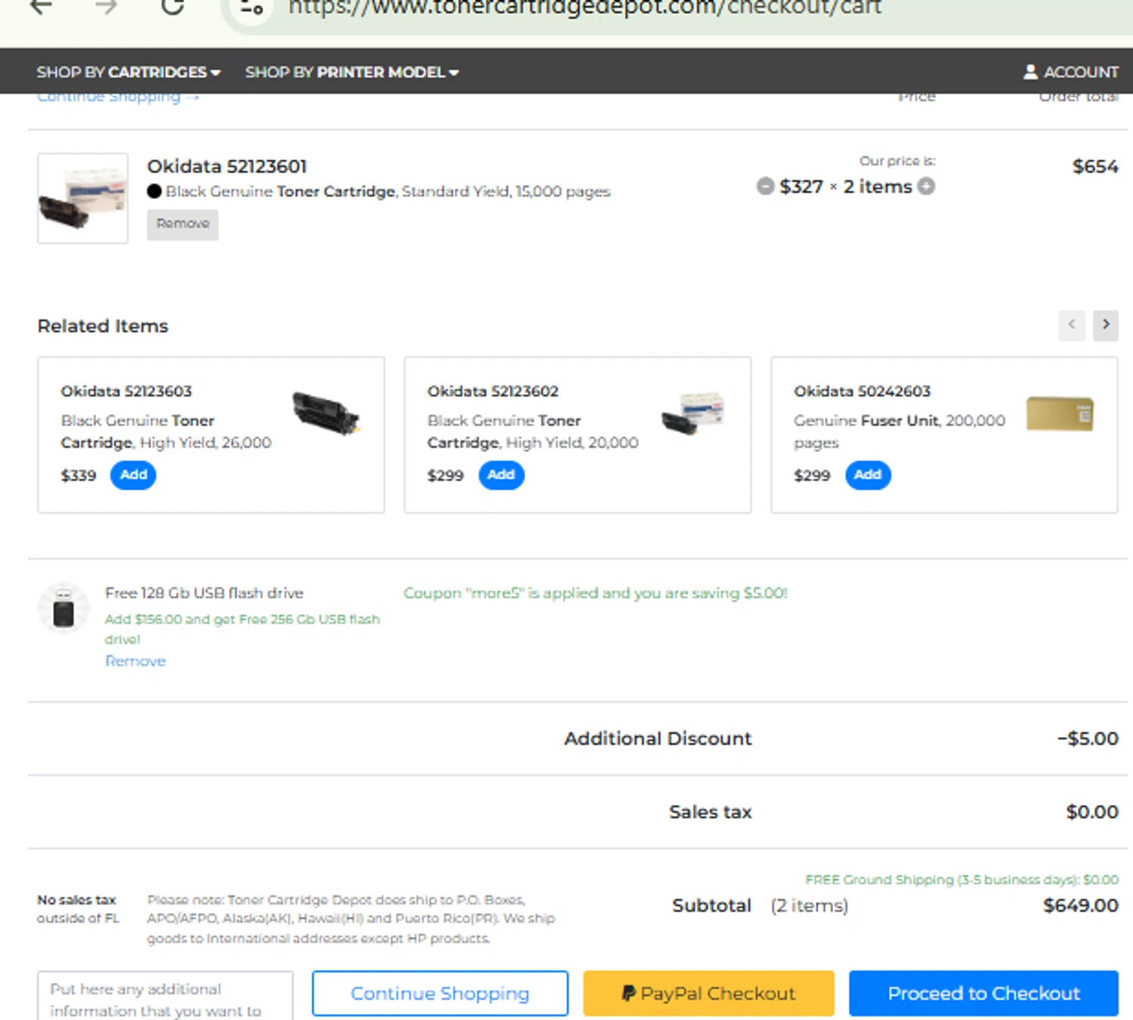The width and height of the screenshot is (1133, 1020).
Task: View the Okidata 50242603 fuser unit image
Action: coord(1060,413)
